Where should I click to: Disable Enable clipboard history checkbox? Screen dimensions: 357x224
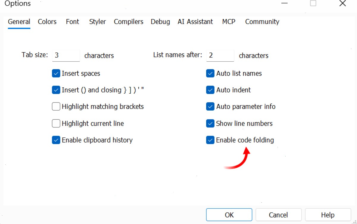[x=56, y=140]
